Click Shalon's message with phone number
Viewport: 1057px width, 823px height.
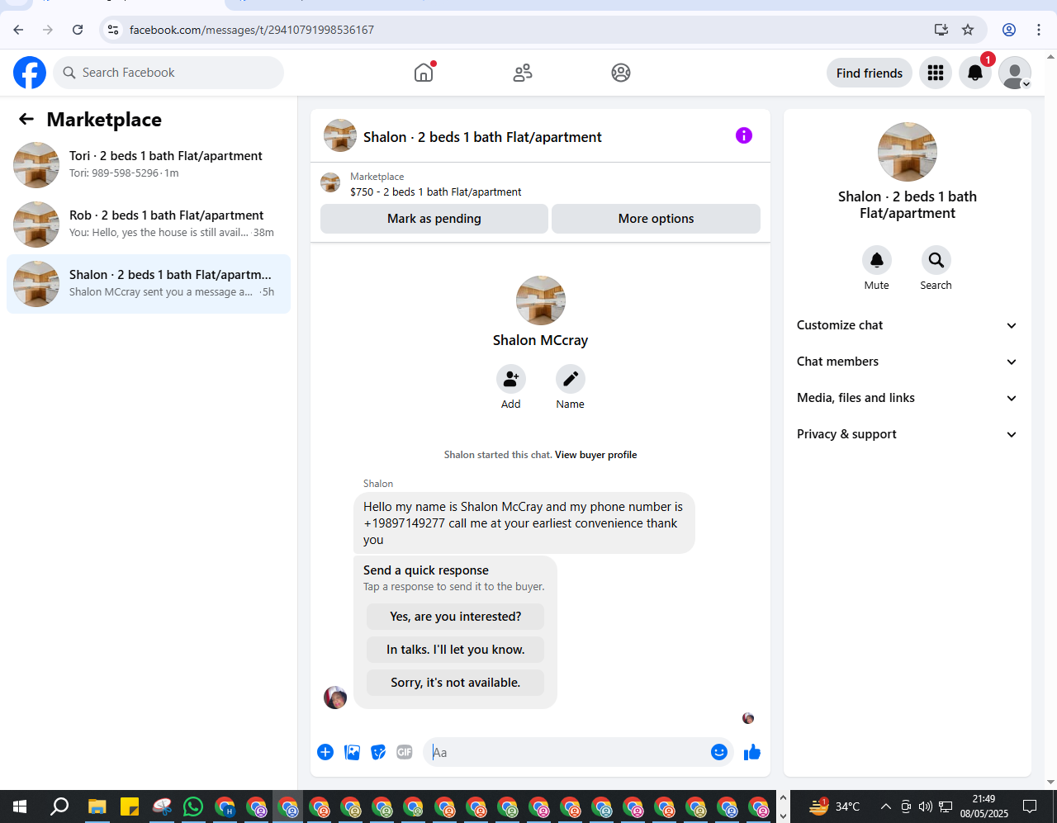[524, 523]
